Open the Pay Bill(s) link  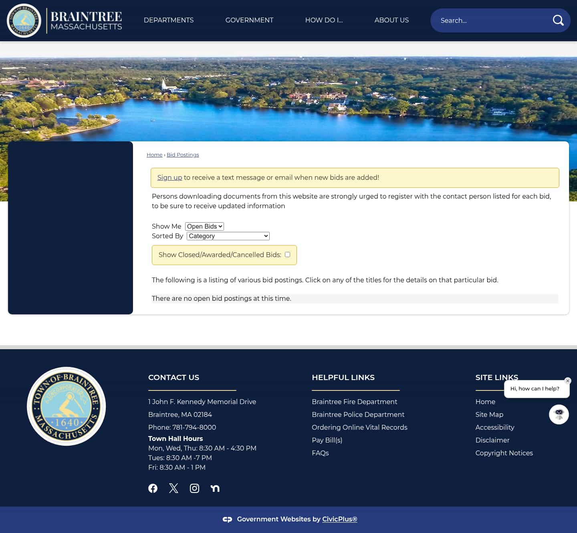pos(327,440)
